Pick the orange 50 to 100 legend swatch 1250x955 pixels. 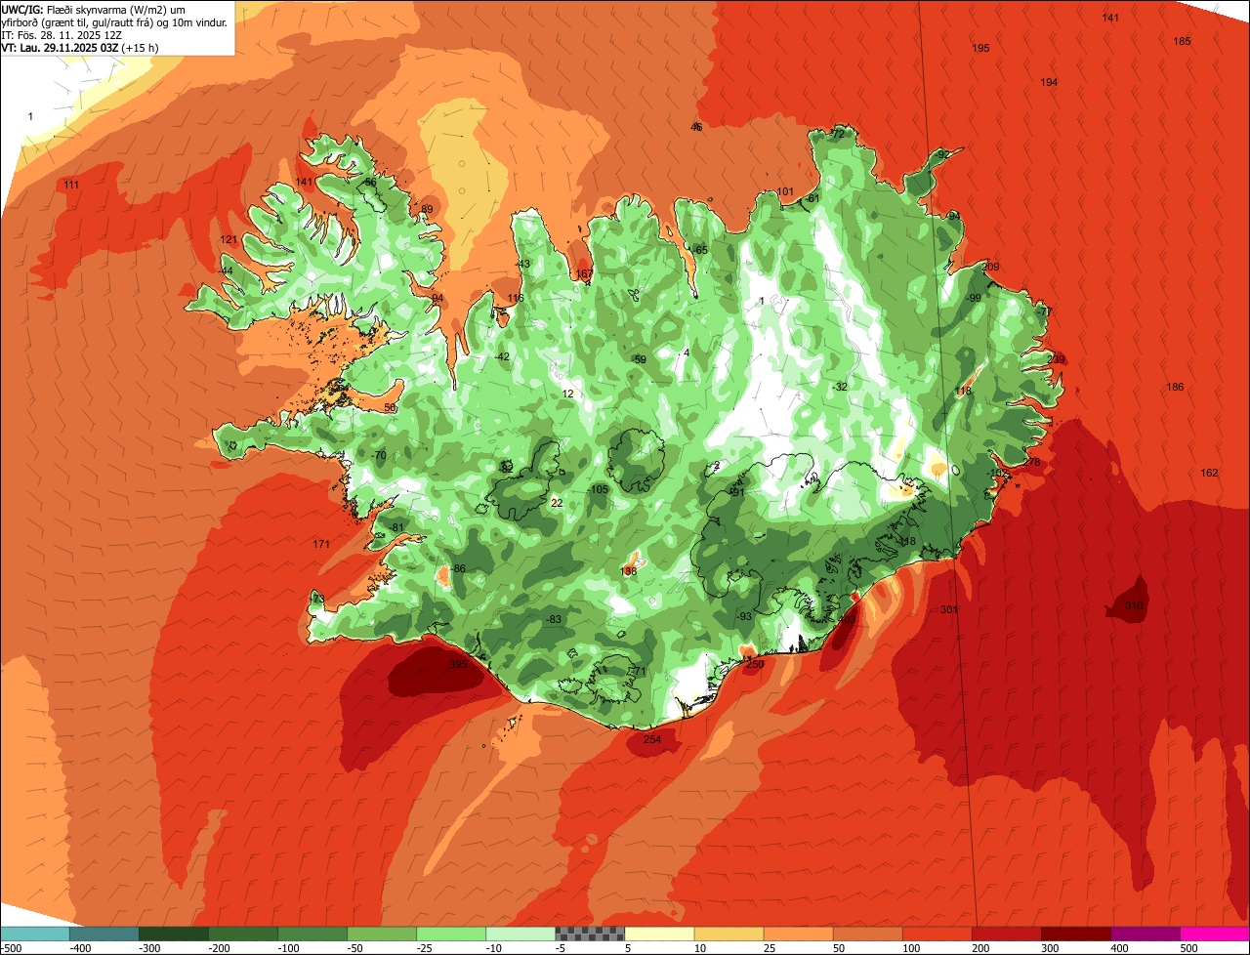[x=867, y=933]
